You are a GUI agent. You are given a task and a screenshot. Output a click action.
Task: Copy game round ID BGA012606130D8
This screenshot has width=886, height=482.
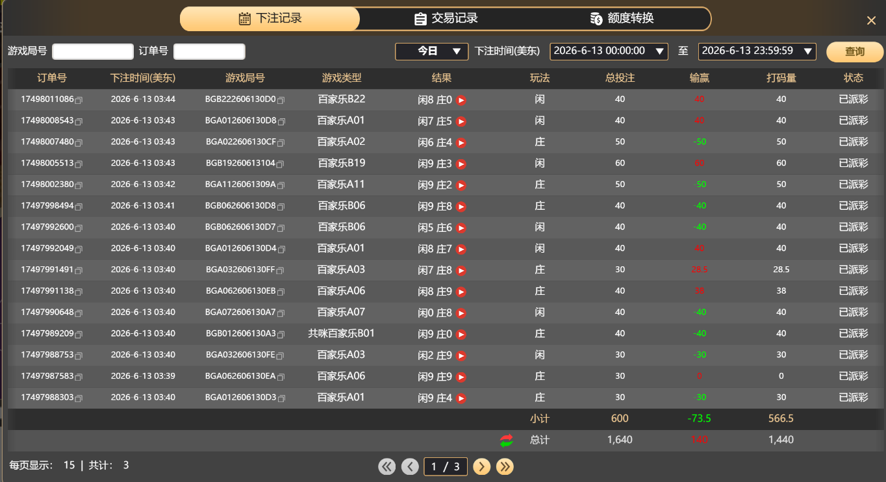point(281,122)
